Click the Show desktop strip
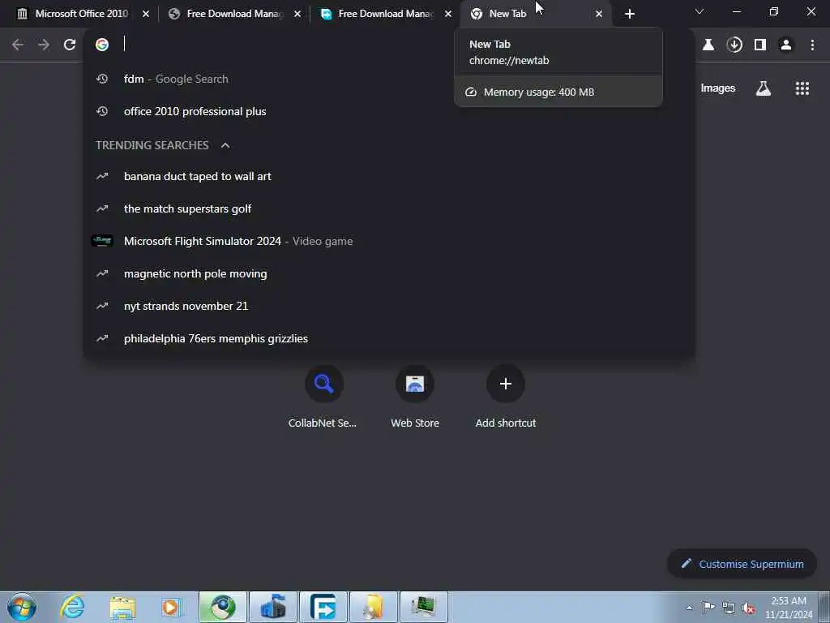The height and width of the screenshot is (623, 830). pyautogui.click(x=824, y=607)
